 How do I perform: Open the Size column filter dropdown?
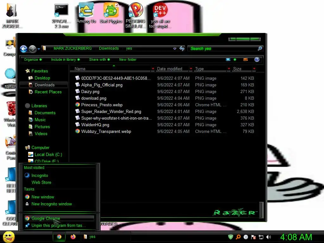click(x=254, y=69)
